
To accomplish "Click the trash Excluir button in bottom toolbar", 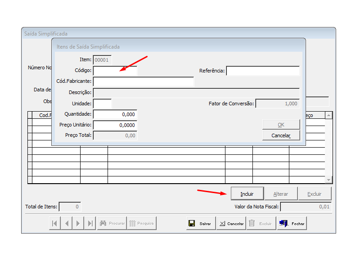I will point(261,223).
